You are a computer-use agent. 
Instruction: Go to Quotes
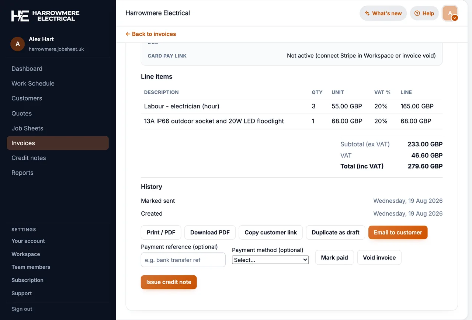click(x=21, y=114)
